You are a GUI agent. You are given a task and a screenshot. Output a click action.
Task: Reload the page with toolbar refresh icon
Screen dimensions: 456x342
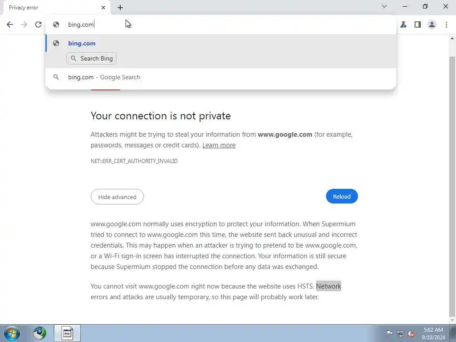38,24
